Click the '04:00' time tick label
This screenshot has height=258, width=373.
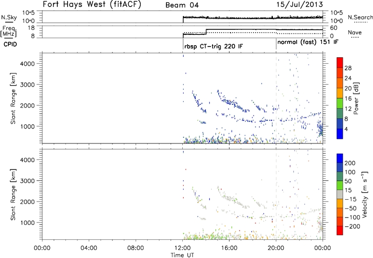(89, 248)
